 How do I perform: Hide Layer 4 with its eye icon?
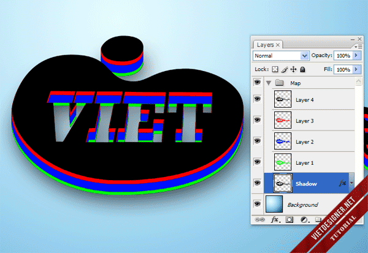pyautogui.click(x=257, y=99)
